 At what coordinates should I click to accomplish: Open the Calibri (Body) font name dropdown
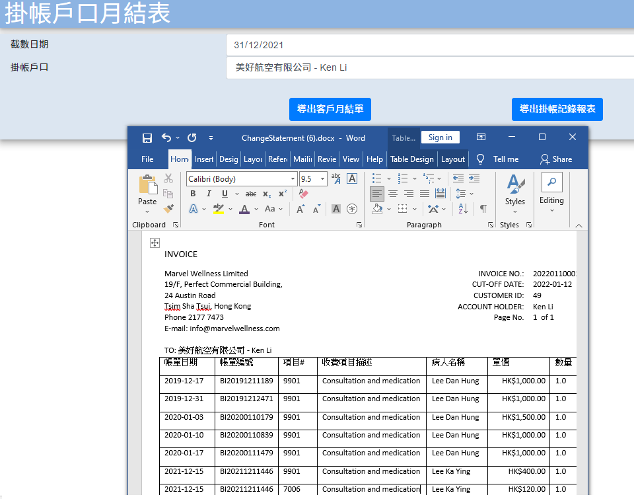293,179
